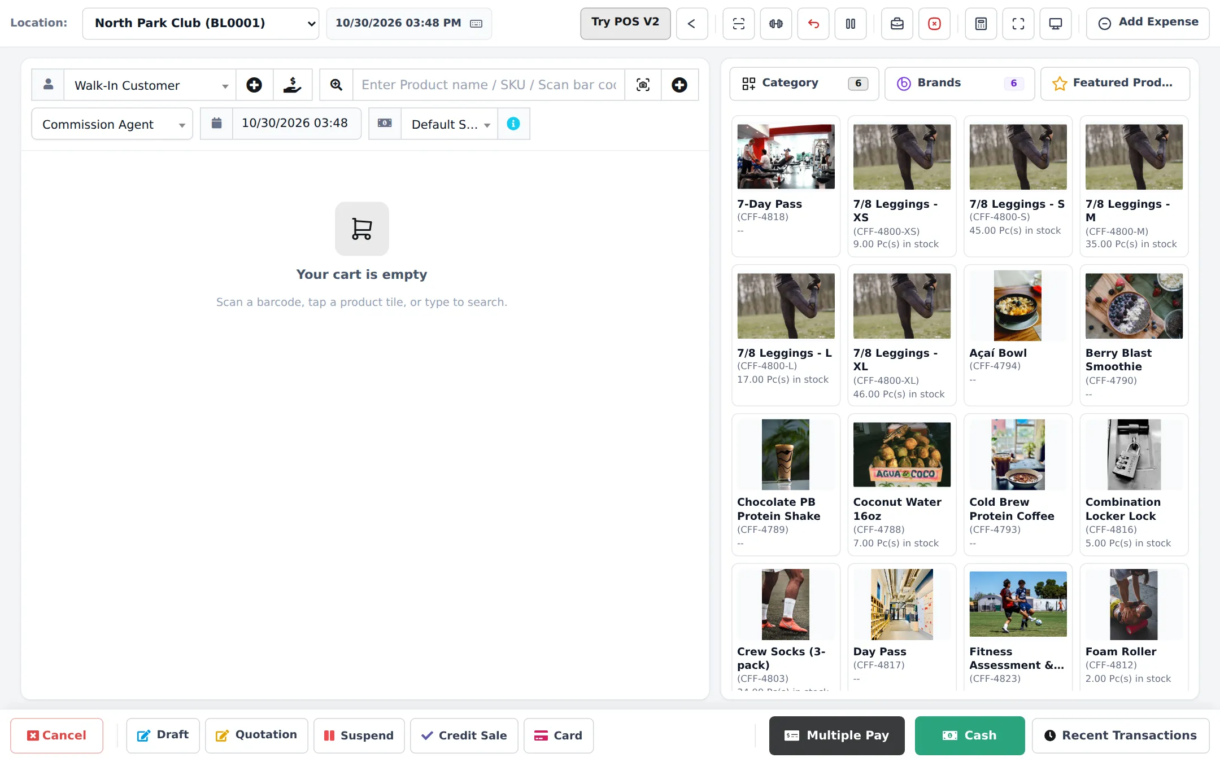Viewport: 1220px width, 762px height.
Task: Expand the Commission Agent dropdown
Action: tap(112, 124)
